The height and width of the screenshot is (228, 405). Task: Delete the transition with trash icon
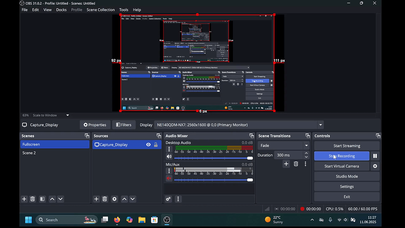(x=296, y=164)
